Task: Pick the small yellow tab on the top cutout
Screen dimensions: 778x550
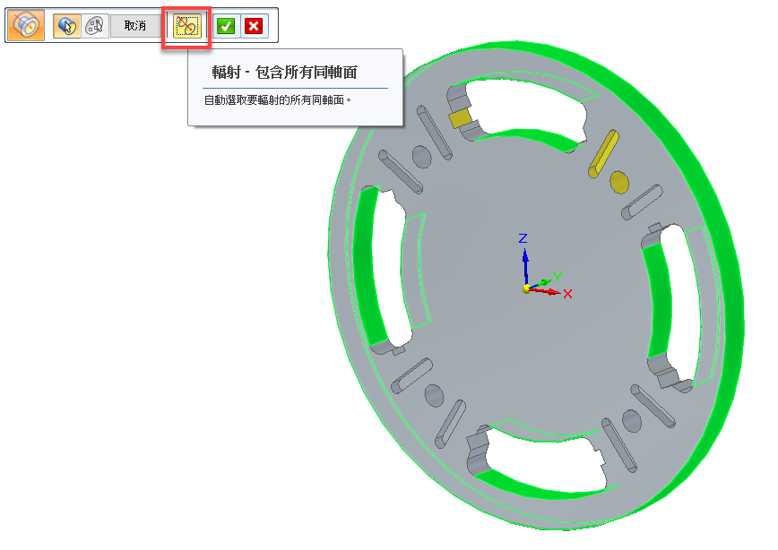Action: point(459,119)
